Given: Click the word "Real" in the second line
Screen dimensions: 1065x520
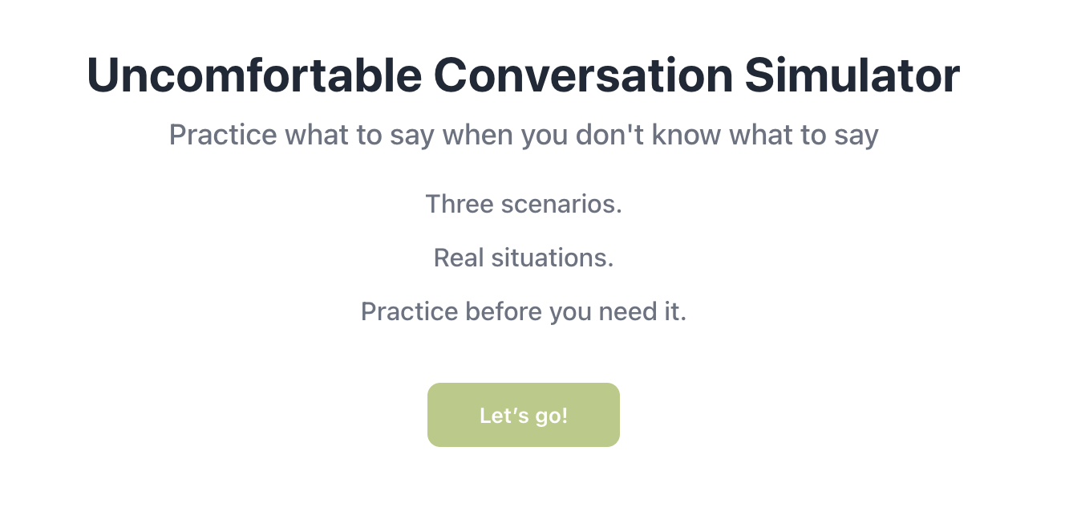Looking at the screenshot, I should click(x=458, y=258).
